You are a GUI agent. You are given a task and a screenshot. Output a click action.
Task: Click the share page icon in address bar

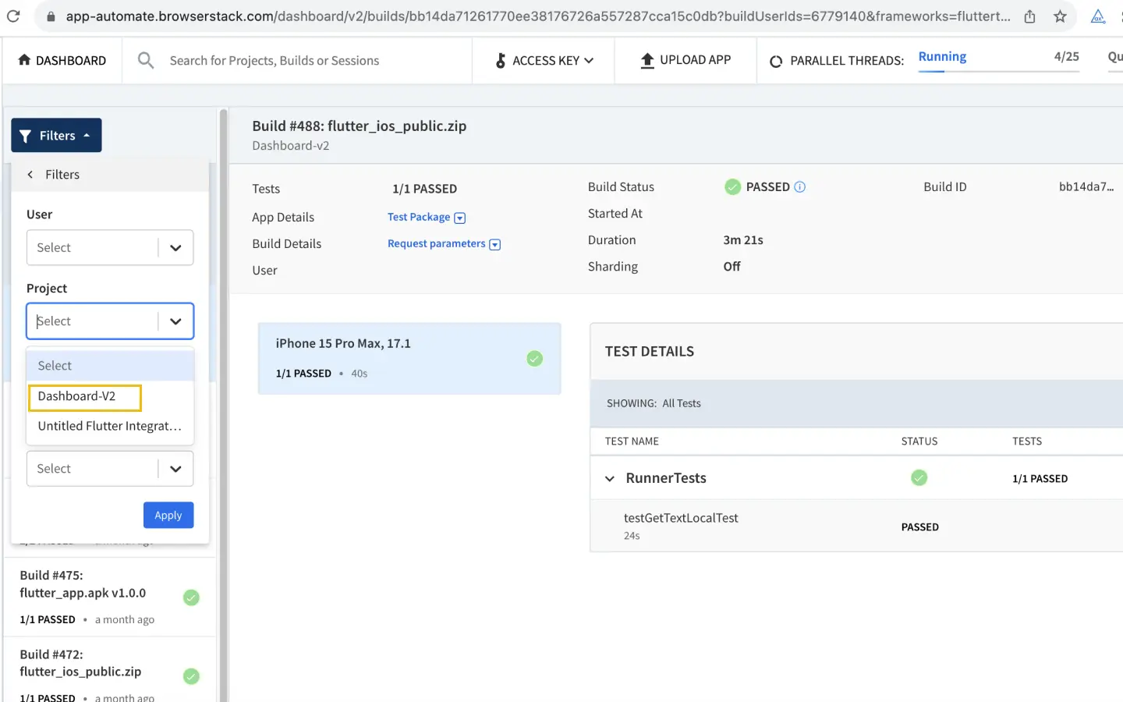coord(1029,16)
